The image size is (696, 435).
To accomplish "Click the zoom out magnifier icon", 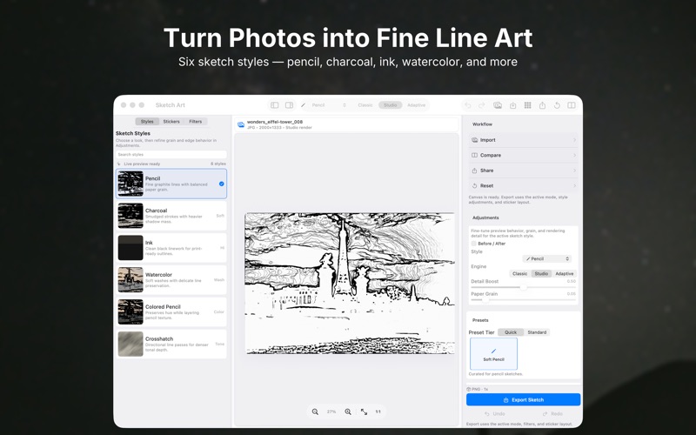I will (315, 412).
